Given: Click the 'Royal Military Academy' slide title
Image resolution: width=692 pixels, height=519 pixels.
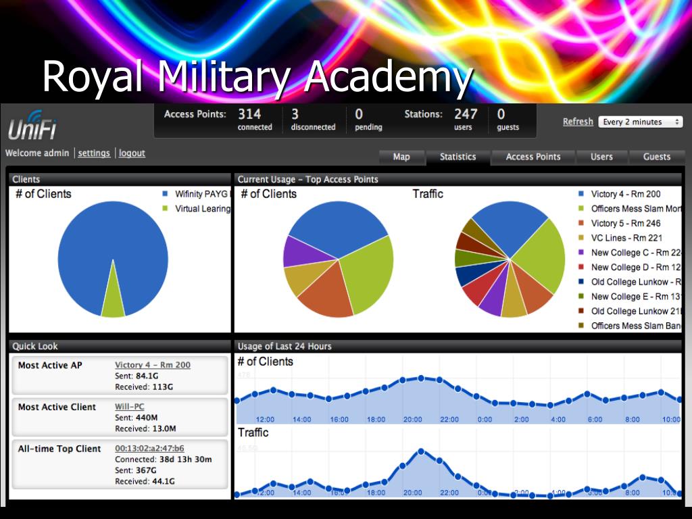Looking at the screenshot, I should click(257, 76).
